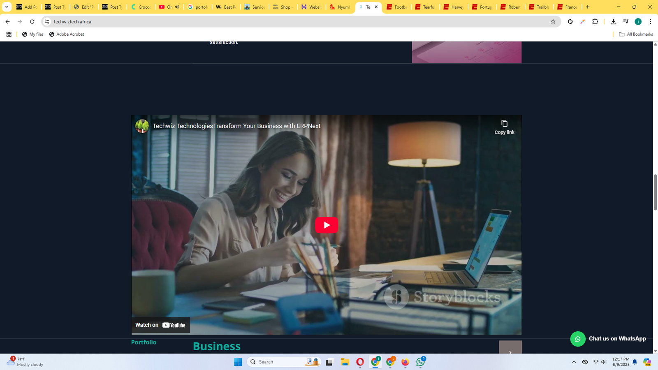Open Chrome downloads
Screen dimensions: 658x370
point(613,21)
